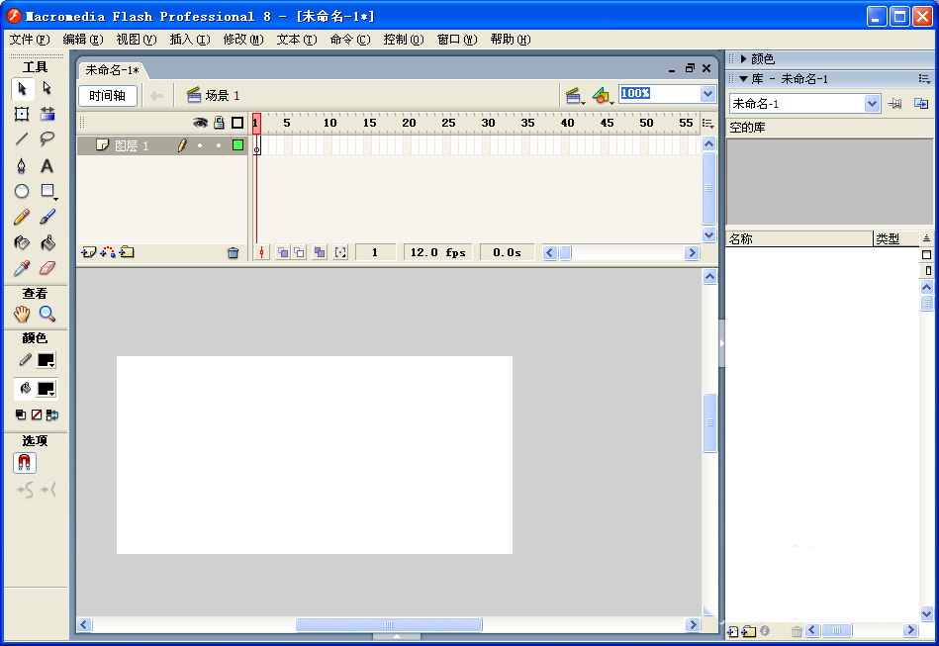
Task: Open the 插入 menu
Action: (190, 40)
